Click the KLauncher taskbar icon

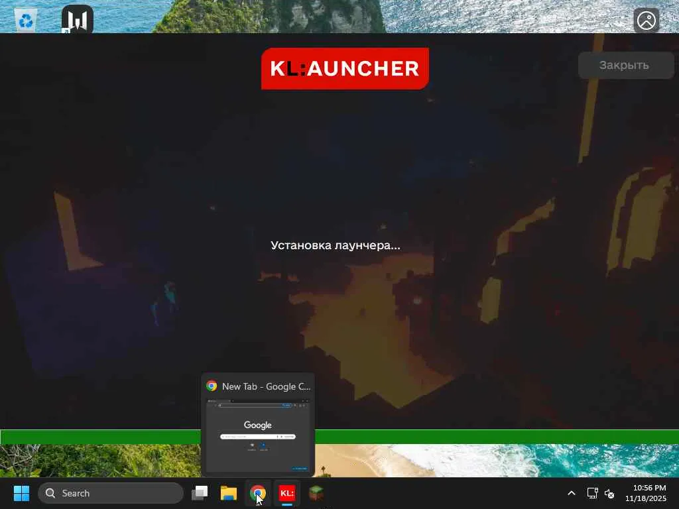pos(286,493)
